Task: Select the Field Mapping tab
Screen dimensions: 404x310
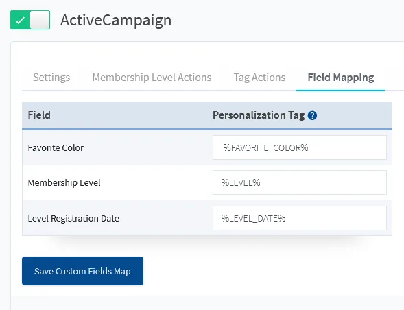Action: [x=341, y=77]
